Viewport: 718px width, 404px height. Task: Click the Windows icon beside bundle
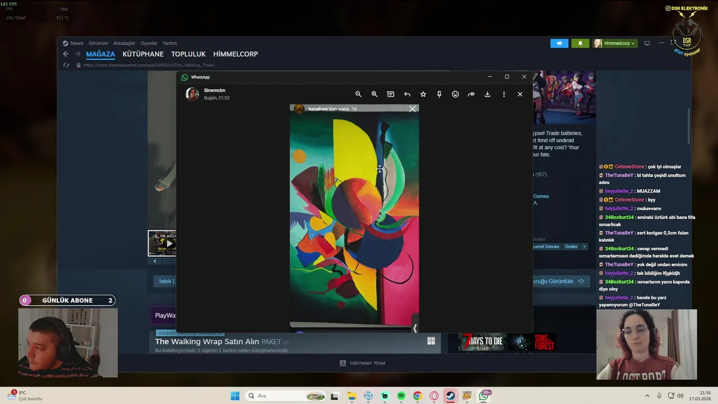coord(431,341)
